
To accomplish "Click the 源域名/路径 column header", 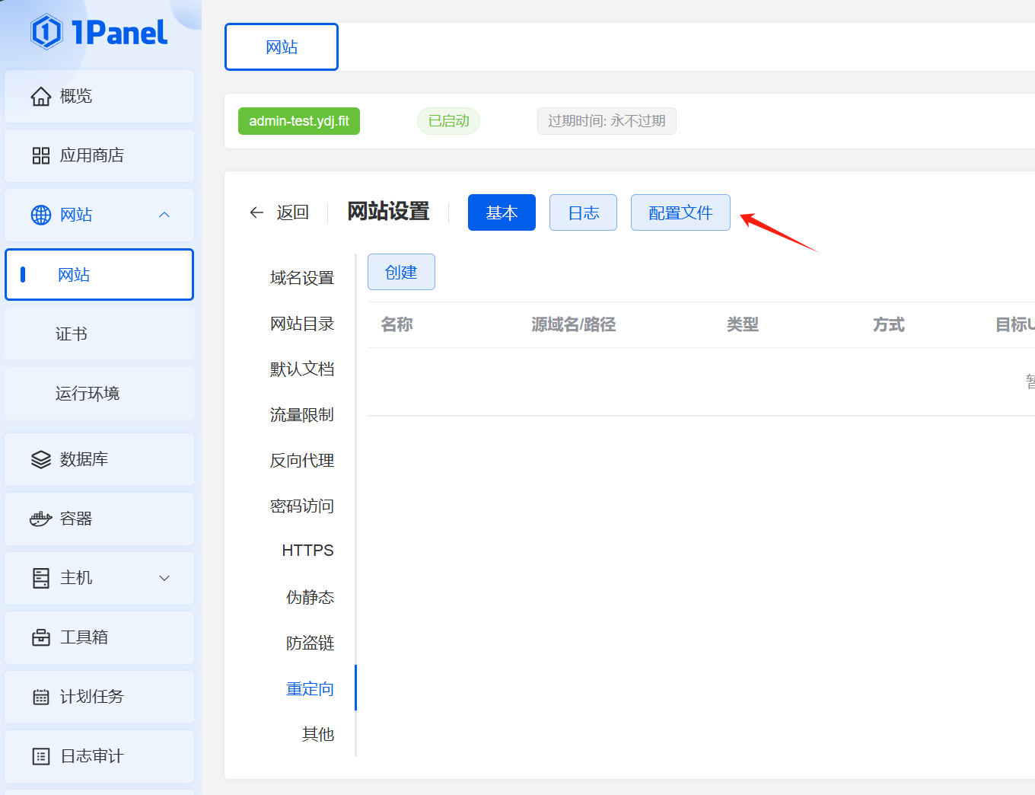I will (x=574, y=324).
